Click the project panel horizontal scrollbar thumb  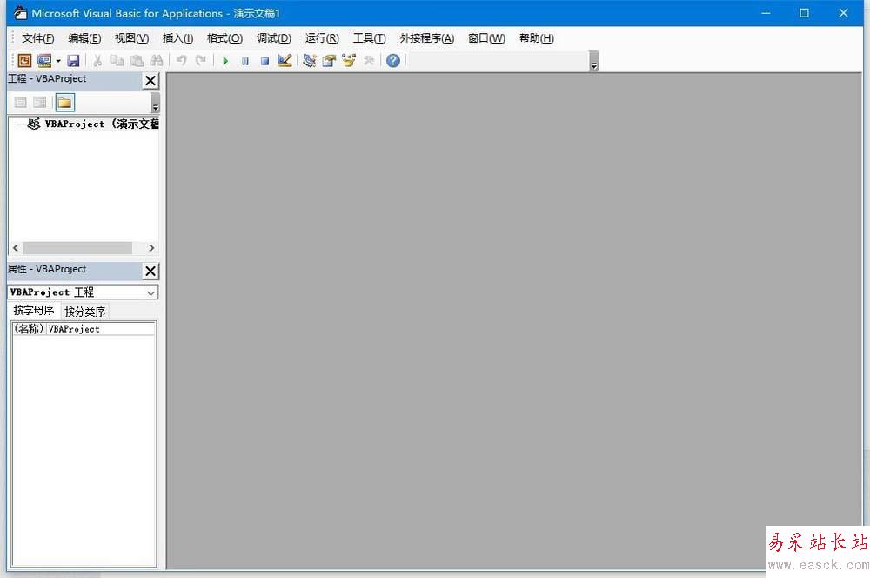tap(77, 247)
